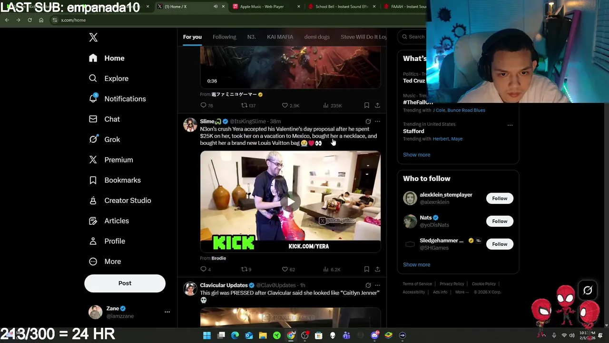Show more trending topics

tap(416, 155)
